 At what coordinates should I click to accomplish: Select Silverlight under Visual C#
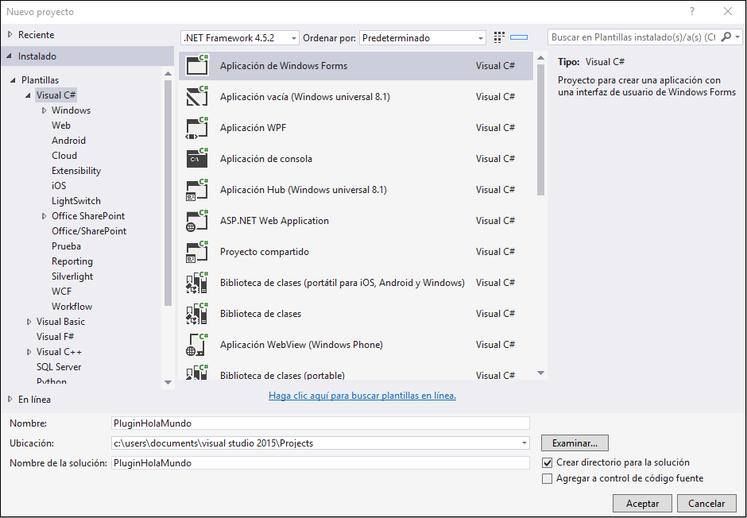pyautogui.click(x=72, y=276)
